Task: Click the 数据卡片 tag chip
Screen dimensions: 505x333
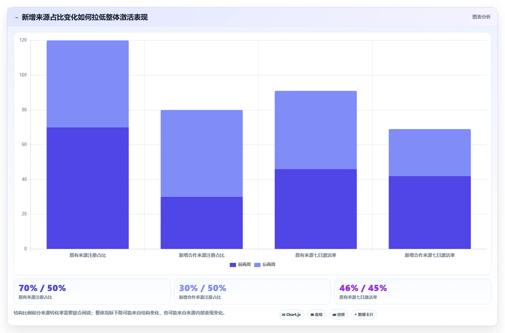Action: coord(364,314)
